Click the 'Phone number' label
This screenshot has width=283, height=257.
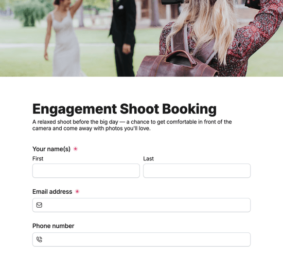click(x=53, y=226)
